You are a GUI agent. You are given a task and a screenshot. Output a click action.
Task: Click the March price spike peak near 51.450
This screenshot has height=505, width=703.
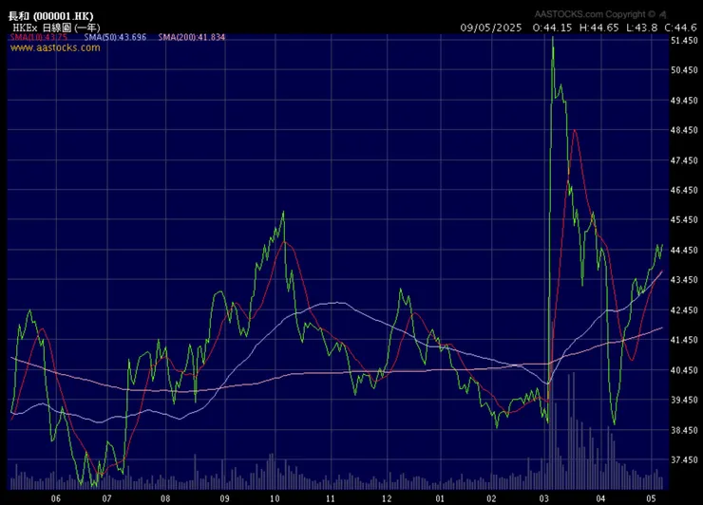tap(553, 39)
